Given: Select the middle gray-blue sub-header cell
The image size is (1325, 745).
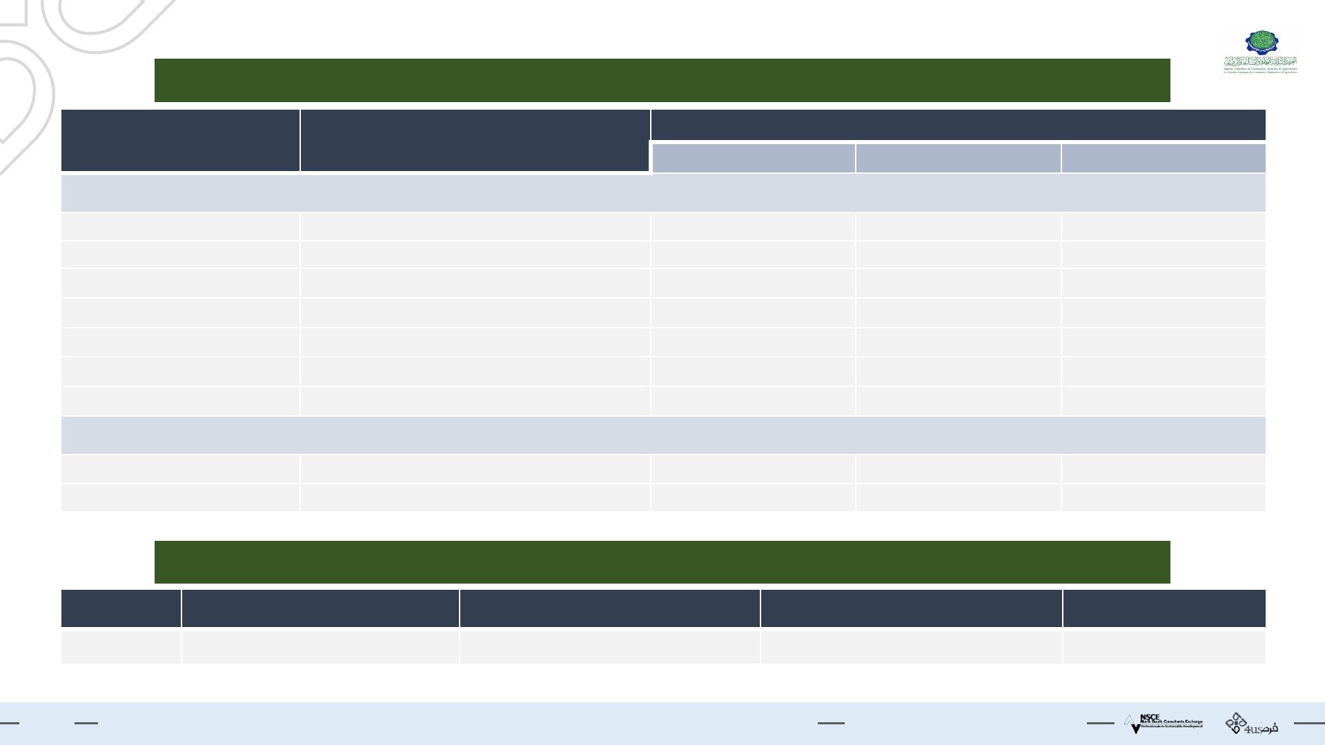Looking at the screenshot, I should coord(958,159).
